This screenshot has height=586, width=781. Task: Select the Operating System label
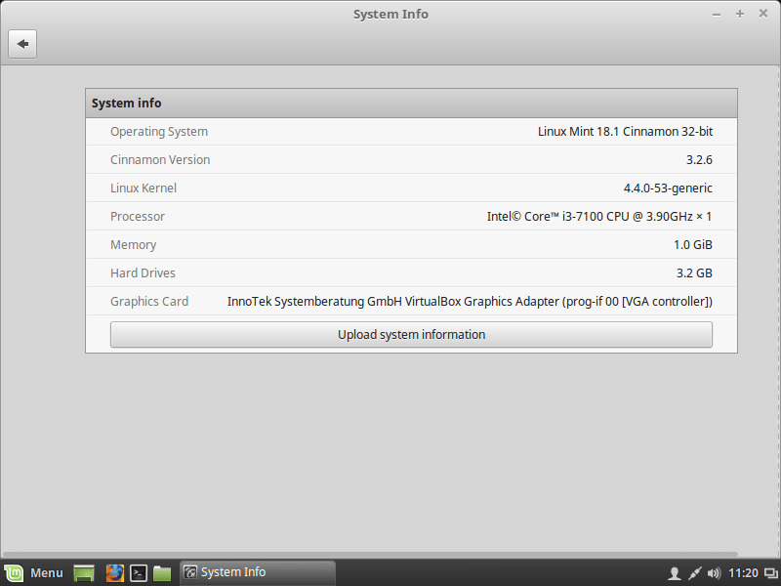159,132
